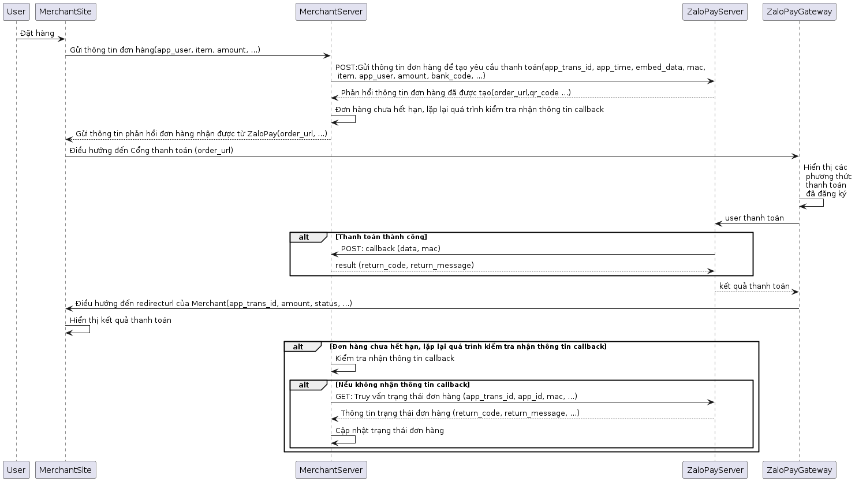Select the '[Nếu không nhận thông tin callback]' condition
Screen dimensions: 855x481
pos(402,385)
